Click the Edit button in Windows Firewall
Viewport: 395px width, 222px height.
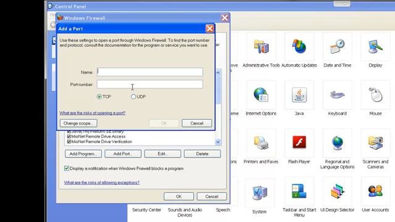162,154
